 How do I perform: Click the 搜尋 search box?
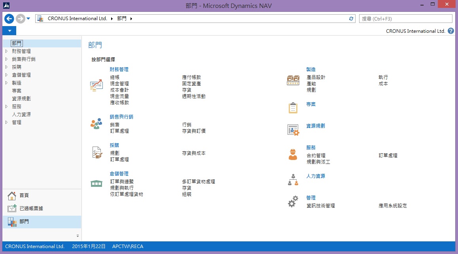pyautogui.click(x=405, y=19)
